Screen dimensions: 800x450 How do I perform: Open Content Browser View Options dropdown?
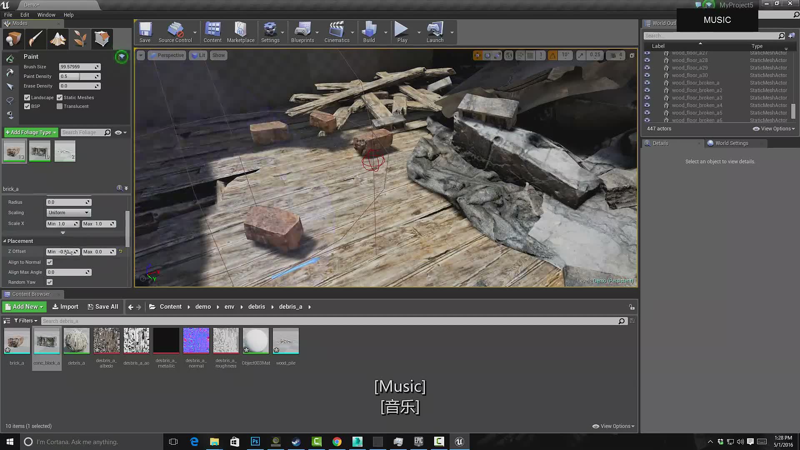[x=614, y=426]
